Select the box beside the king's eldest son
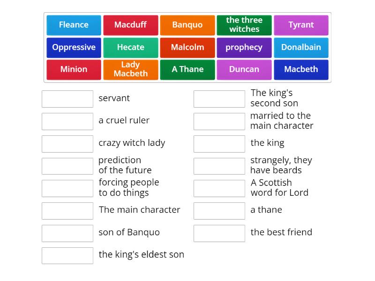Screen dimensions: 375x281 tap(67, 255)
